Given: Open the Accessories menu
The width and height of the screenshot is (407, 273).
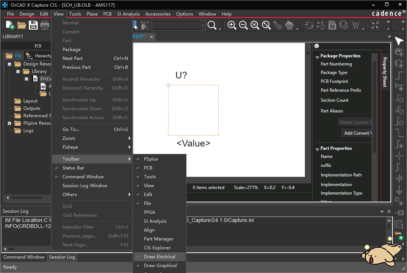Looking at the screenshot, I should [158, 14].
